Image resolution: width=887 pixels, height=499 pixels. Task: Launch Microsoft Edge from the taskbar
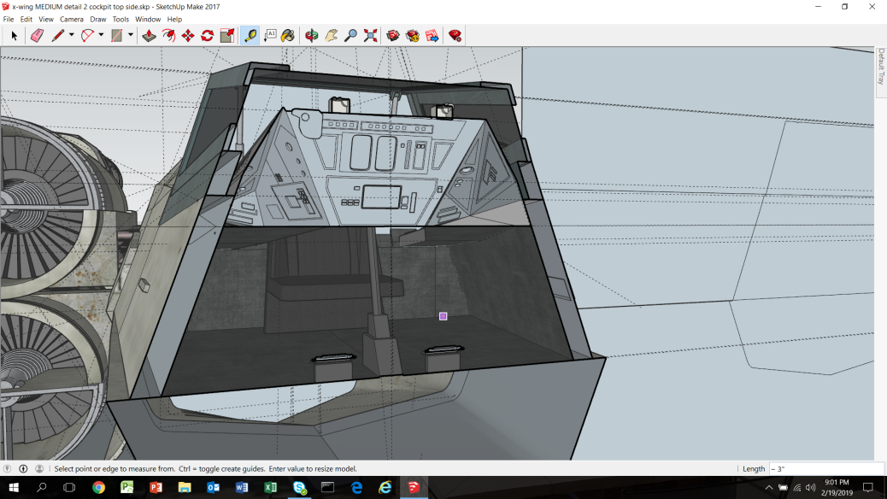356,487
